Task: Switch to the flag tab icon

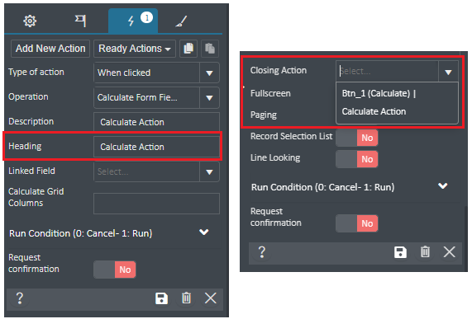Action: point(80,21)
